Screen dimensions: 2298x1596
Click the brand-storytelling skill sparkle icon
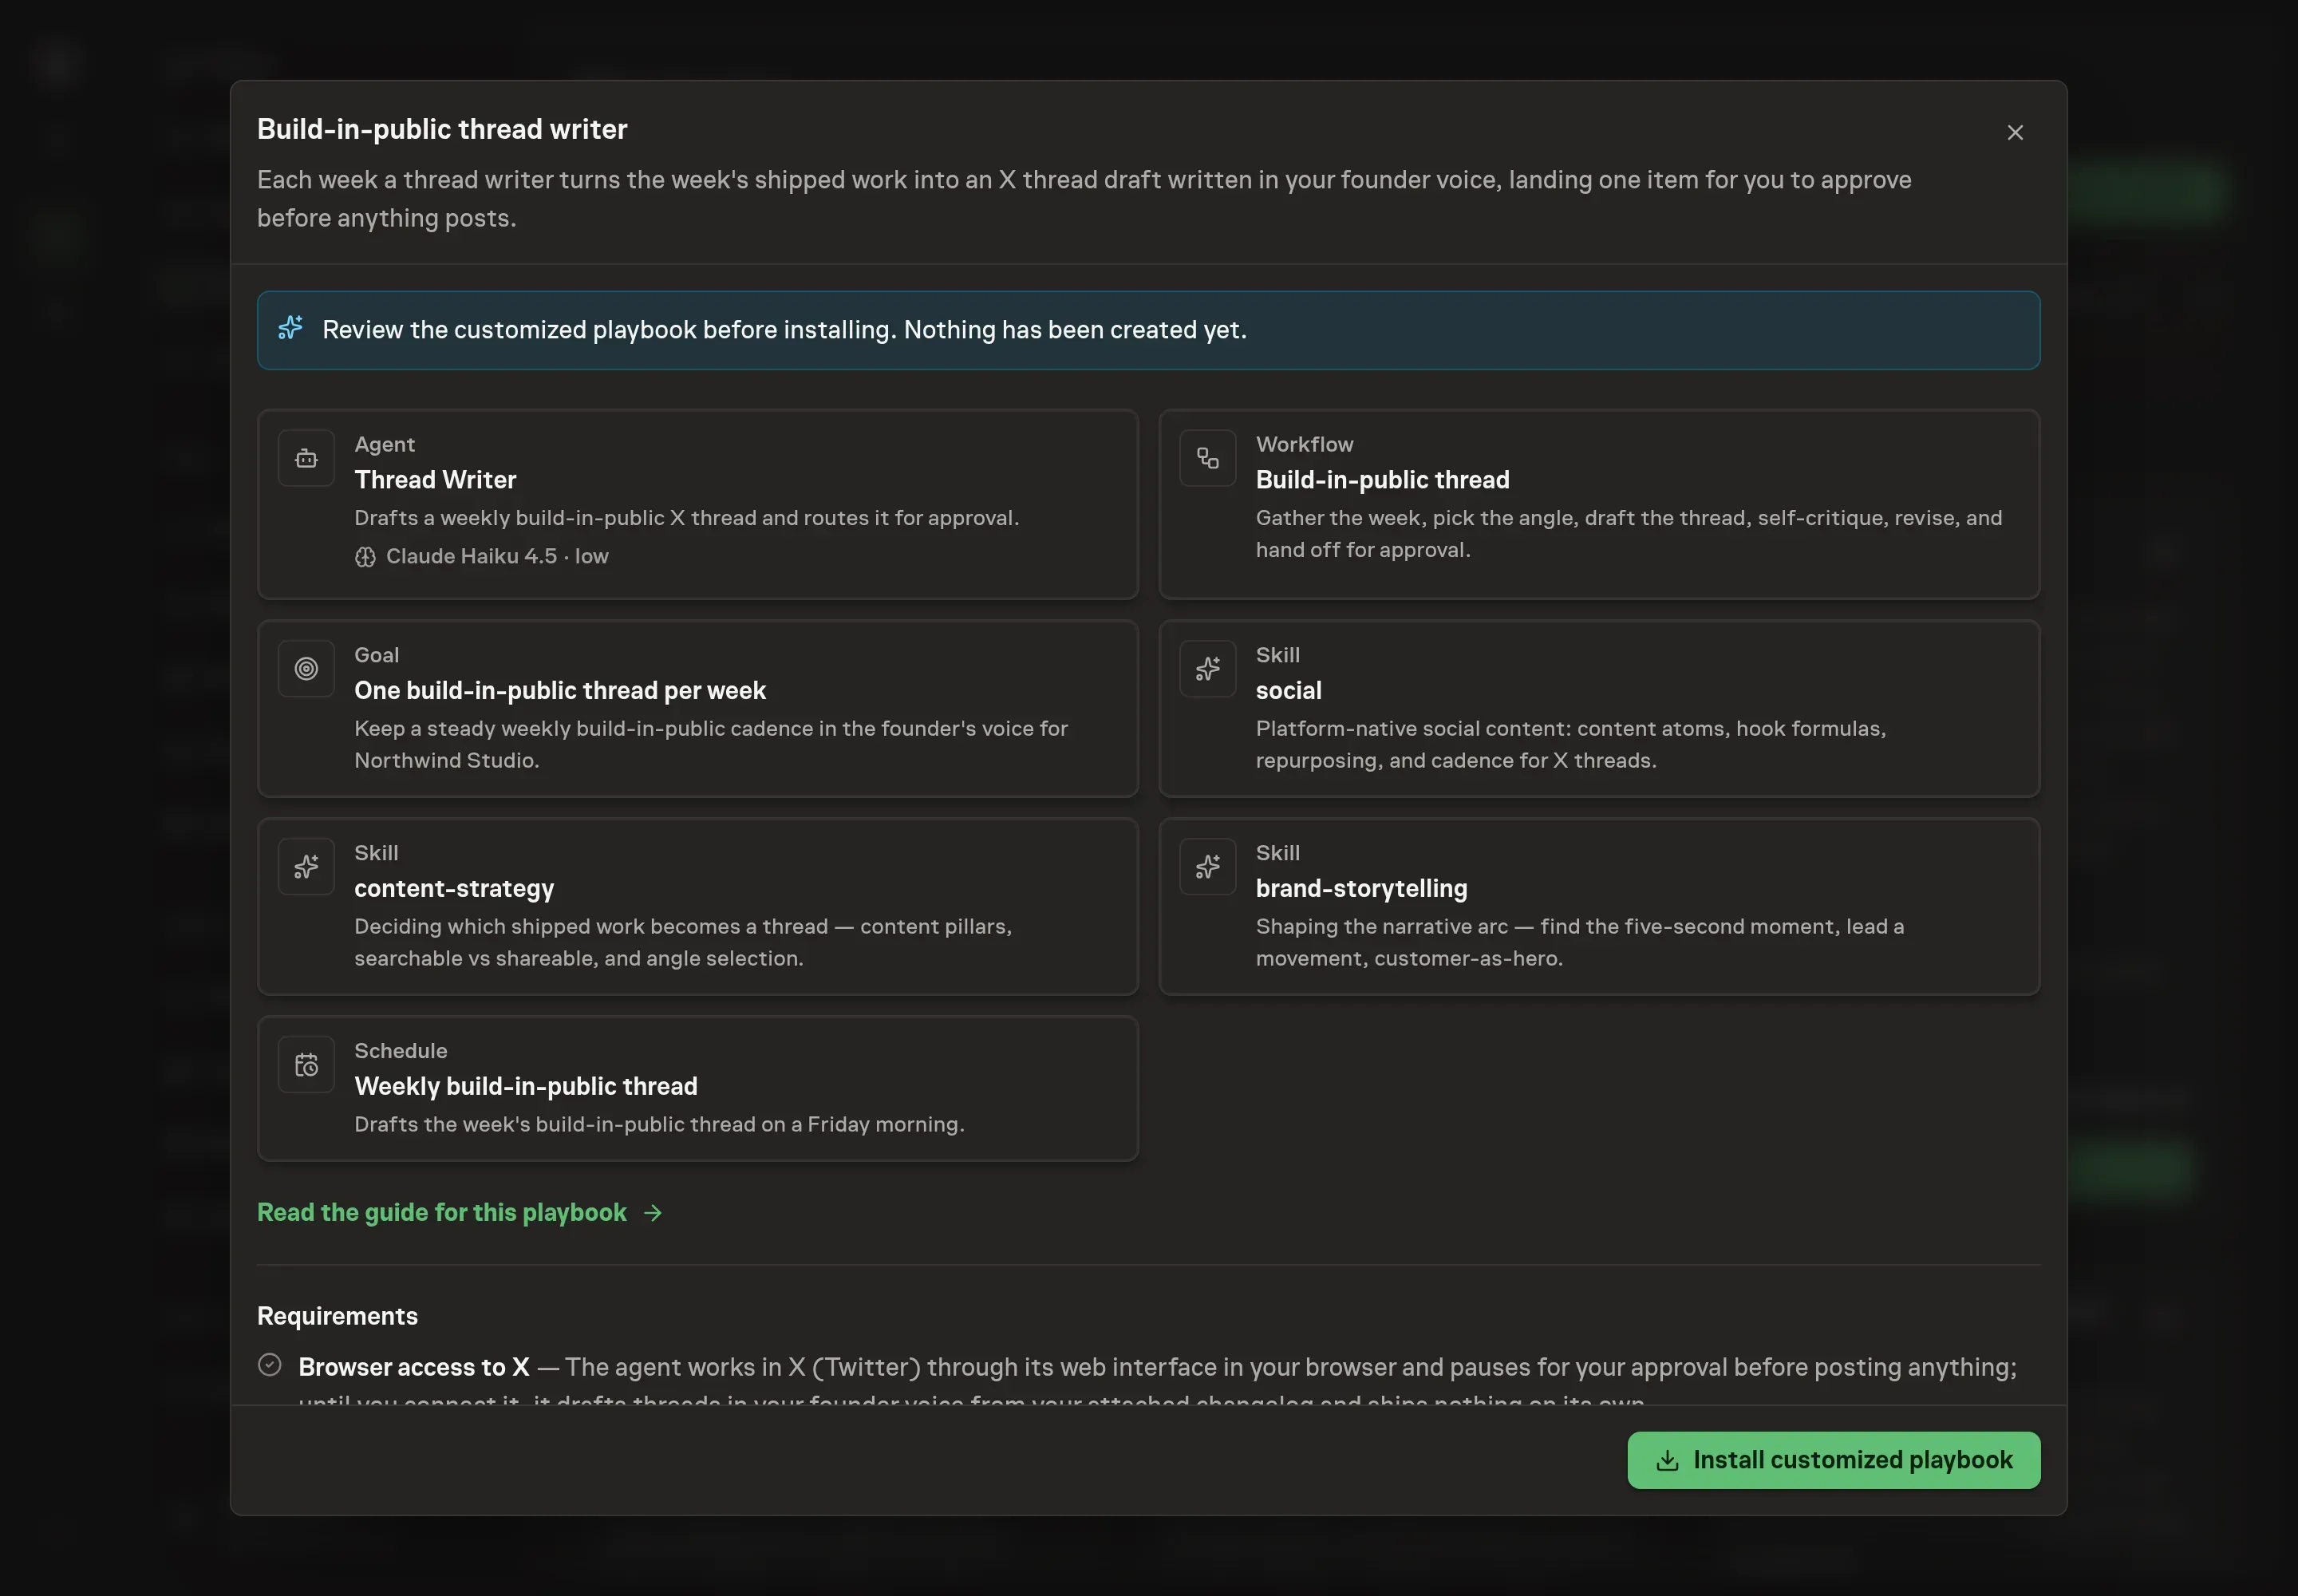(x=1207, y=867)
